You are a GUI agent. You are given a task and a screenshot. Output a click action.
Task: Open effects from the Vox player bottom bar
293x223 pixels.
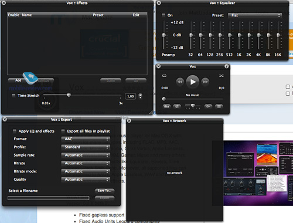177,106
